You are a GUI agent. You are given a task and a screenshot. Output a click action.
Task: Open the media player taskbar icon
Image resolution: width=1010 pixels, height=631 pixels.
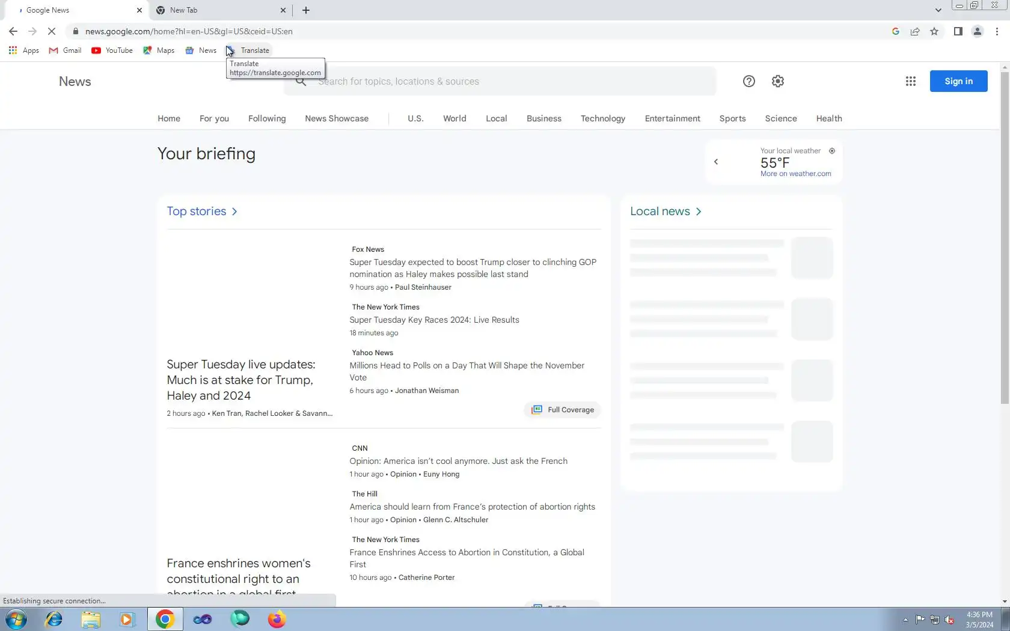click(127, 619)
